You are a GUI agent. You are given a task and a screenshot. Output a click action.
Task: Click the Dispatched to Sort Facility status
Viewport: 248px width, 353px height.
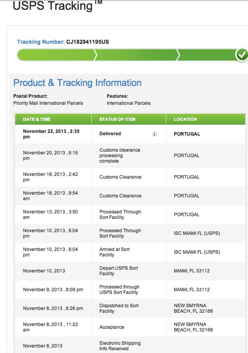coord(119,308)
